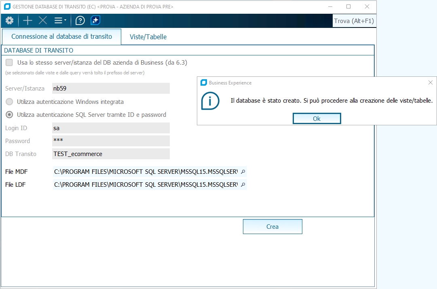This screenshot has width=437, height=289.
Task: Click the DB Transito label
Action: coord(21,154)
